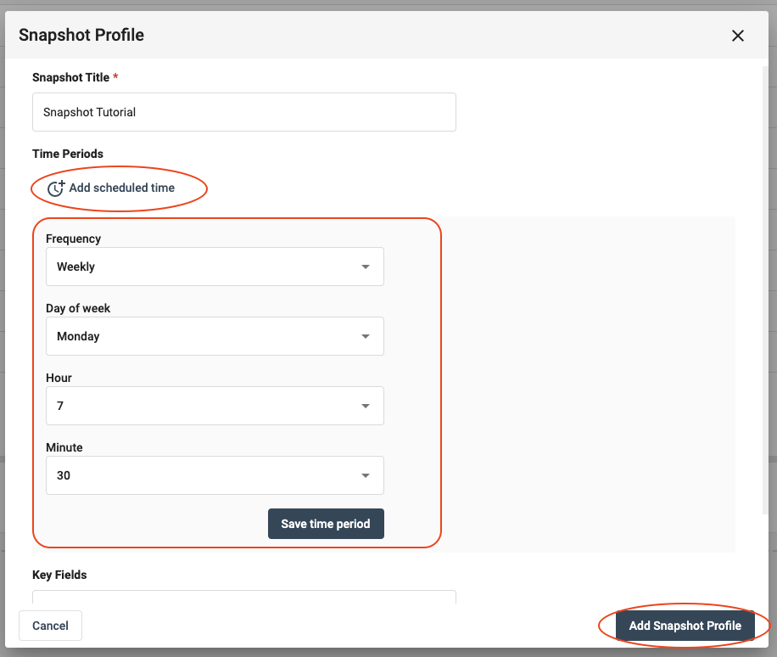This screenshot has width=777, height=657.
Task: Close the Snapshot Profile dialog with the X
Action: coord(738,36)
